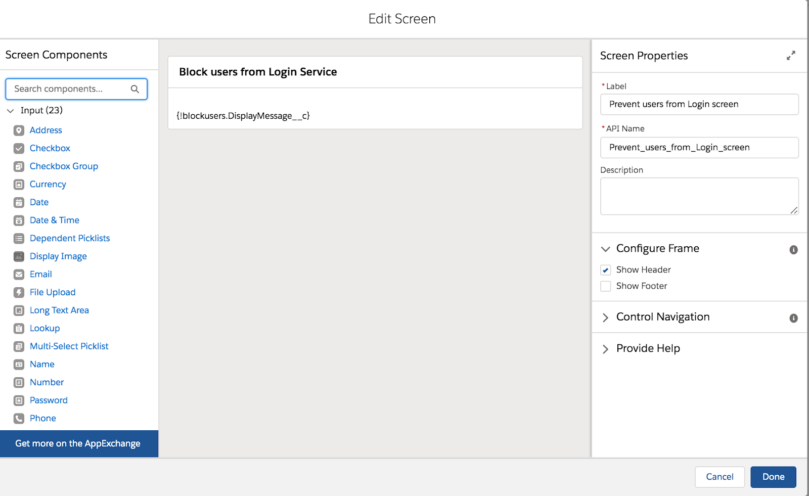Choose the Name component link
This screenshot has width=809, height=496.
[42, 364]
